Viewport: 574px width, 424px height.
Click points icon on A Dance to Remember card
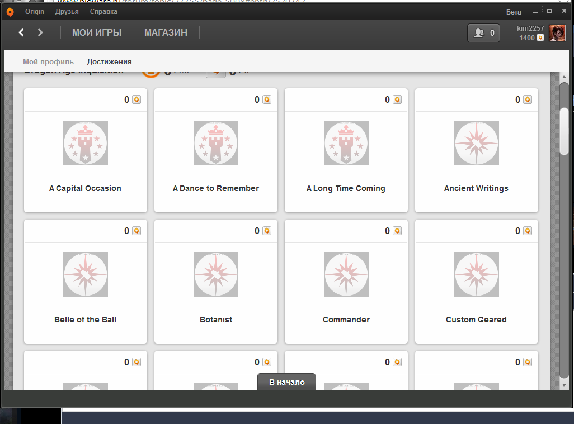267,99
